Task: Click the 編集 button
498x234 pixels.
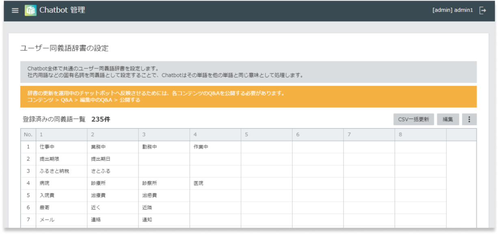Action: (448, 119)
